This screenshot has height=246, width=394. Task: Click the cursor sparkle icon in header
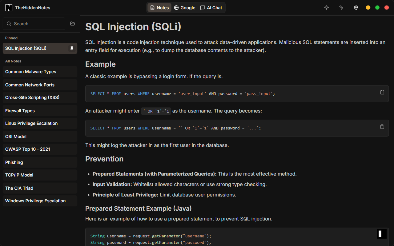tap(341, 8)
